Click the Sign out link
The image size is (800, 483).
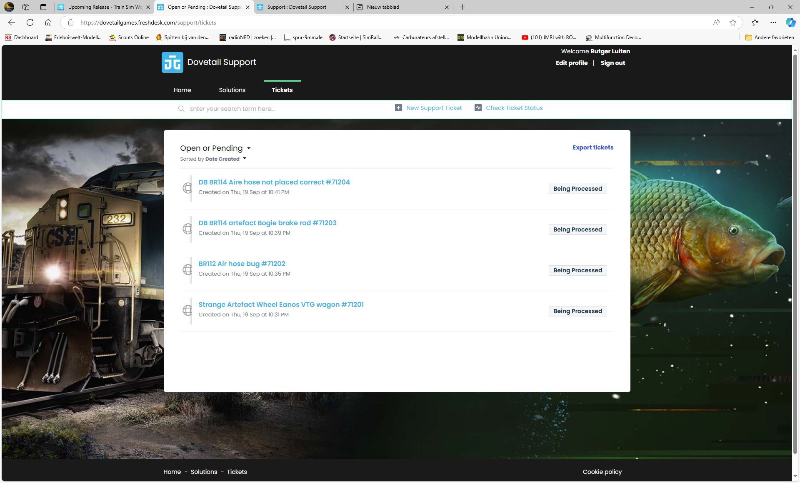tap(612, 63)
